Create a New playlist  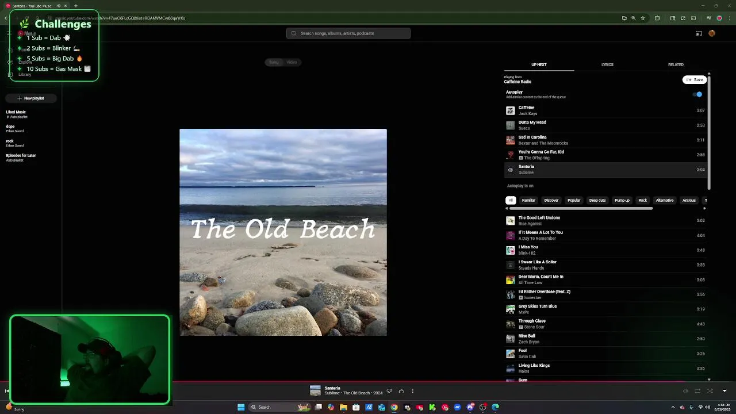(x=30, y=98)
